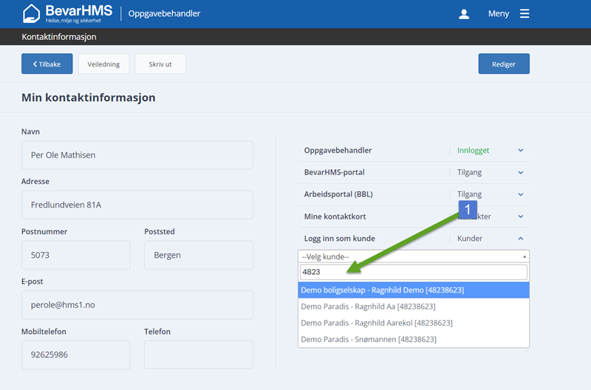Click the Skriv ut button
591x390 pixels.
[160, 64]
